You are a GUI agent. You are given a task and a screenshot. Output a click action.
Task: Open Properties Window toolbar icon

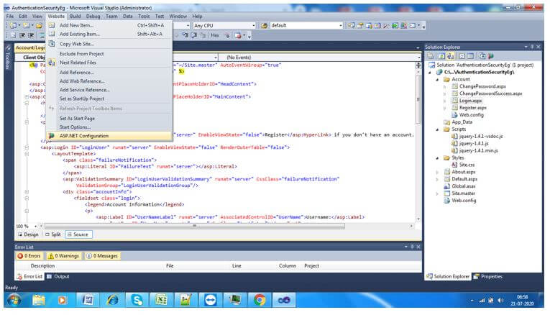tap(360, 26)
